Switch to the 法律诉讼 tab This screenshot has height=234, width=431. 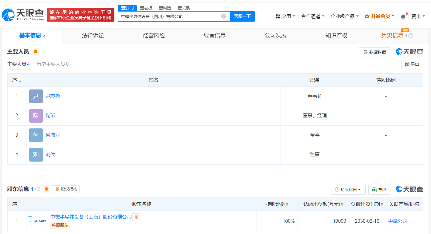pyautogui.click(x=93, y=36)
